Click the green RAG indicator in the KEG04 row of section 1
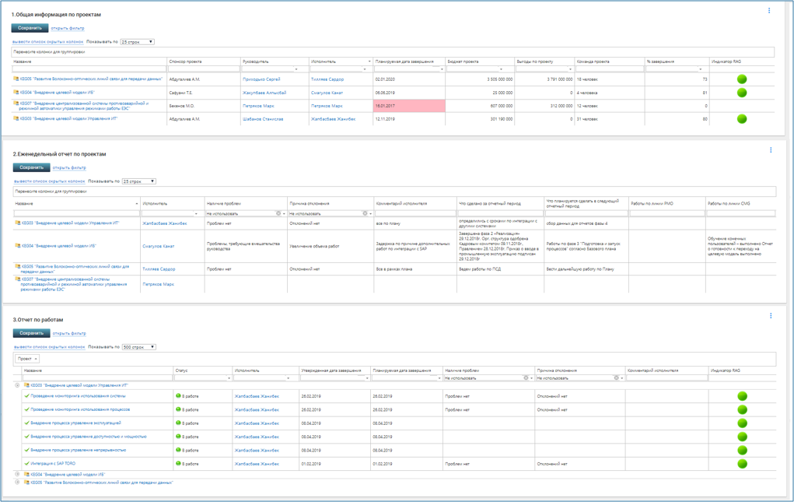 tap(742, 92)
